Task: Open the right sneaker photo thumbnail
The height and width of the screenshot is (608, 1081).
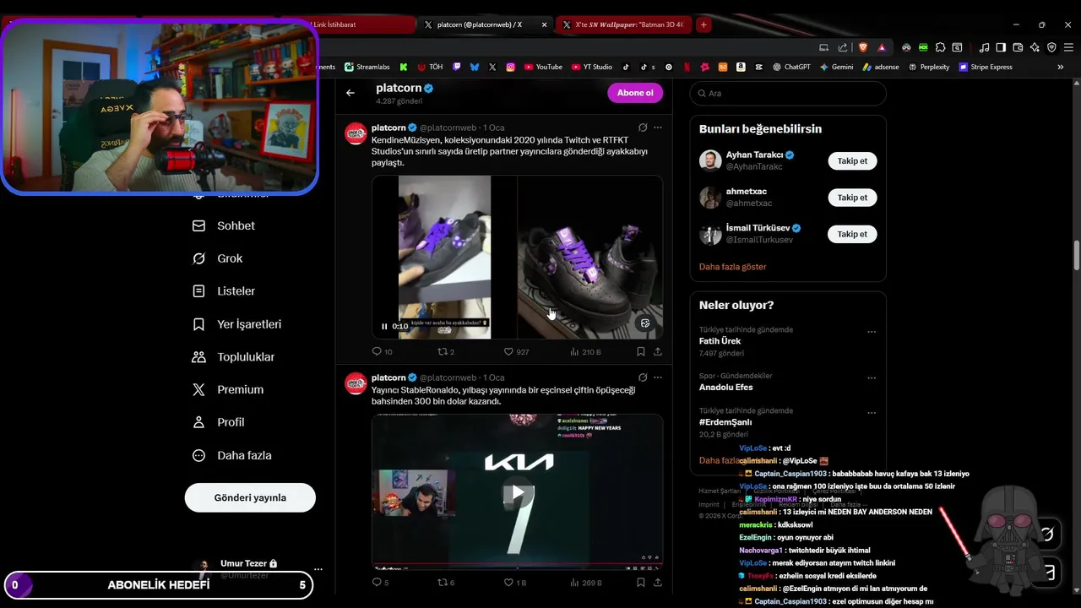Action: point(590,257)
